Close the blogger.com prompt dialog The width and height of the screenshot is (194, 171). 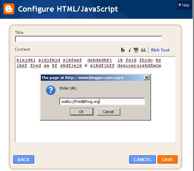pos(147,78)
